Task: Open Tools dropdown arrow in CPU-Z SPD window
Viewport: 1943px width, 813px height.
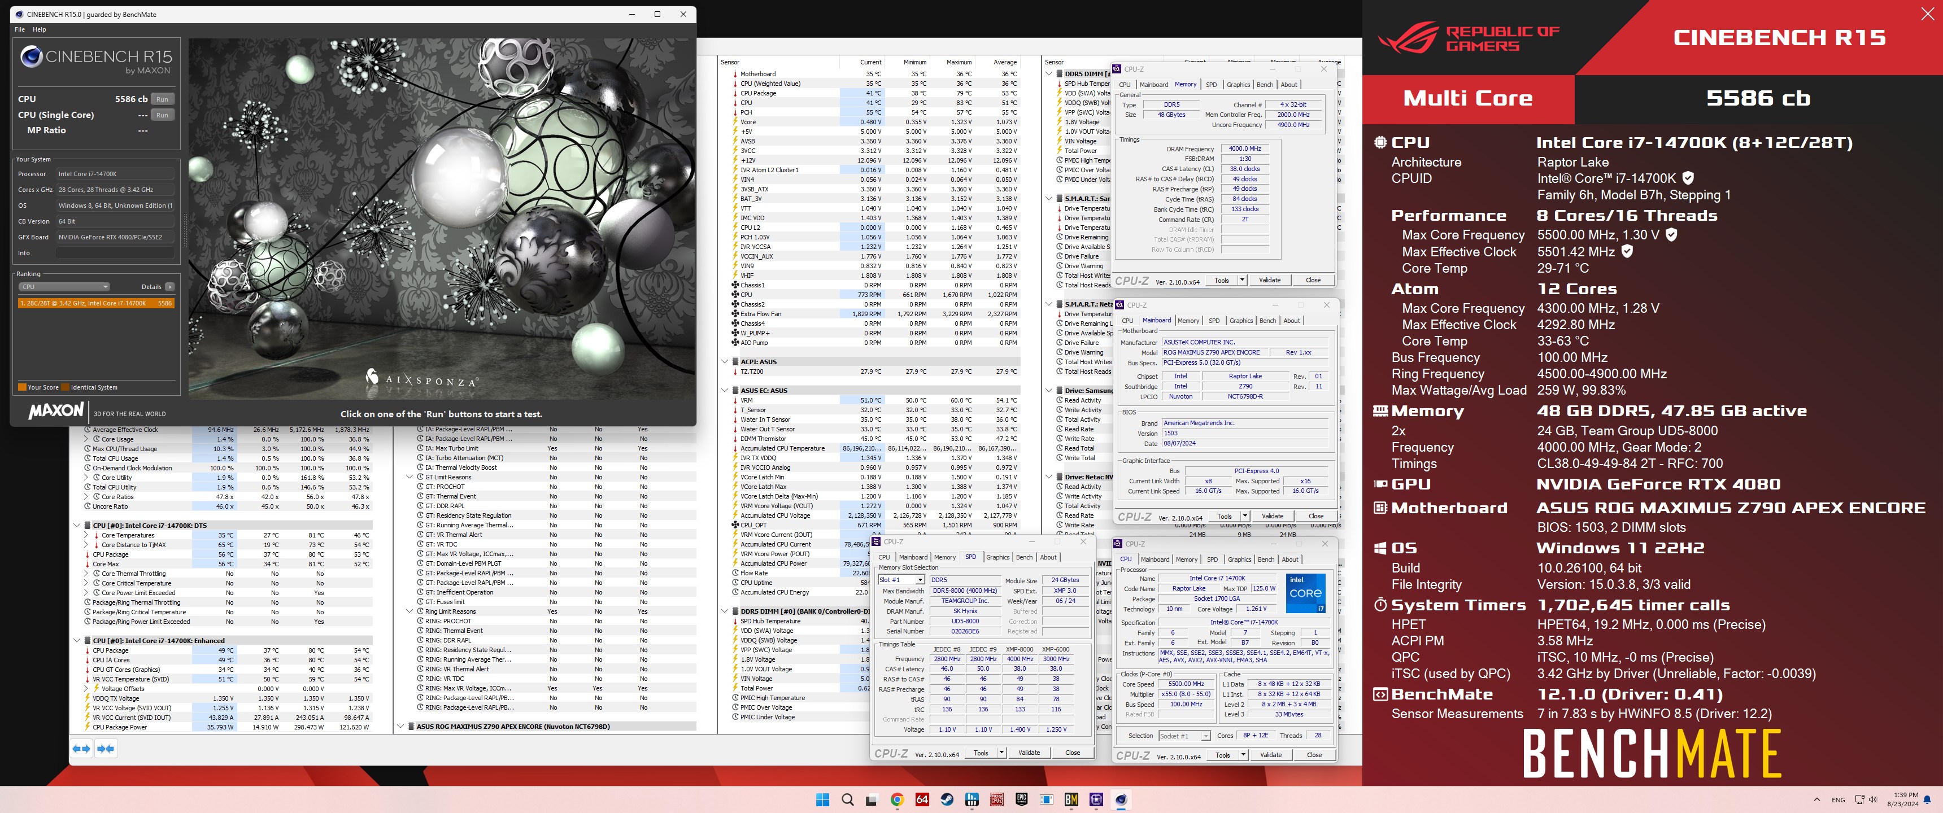Action: coord(1001,753)
